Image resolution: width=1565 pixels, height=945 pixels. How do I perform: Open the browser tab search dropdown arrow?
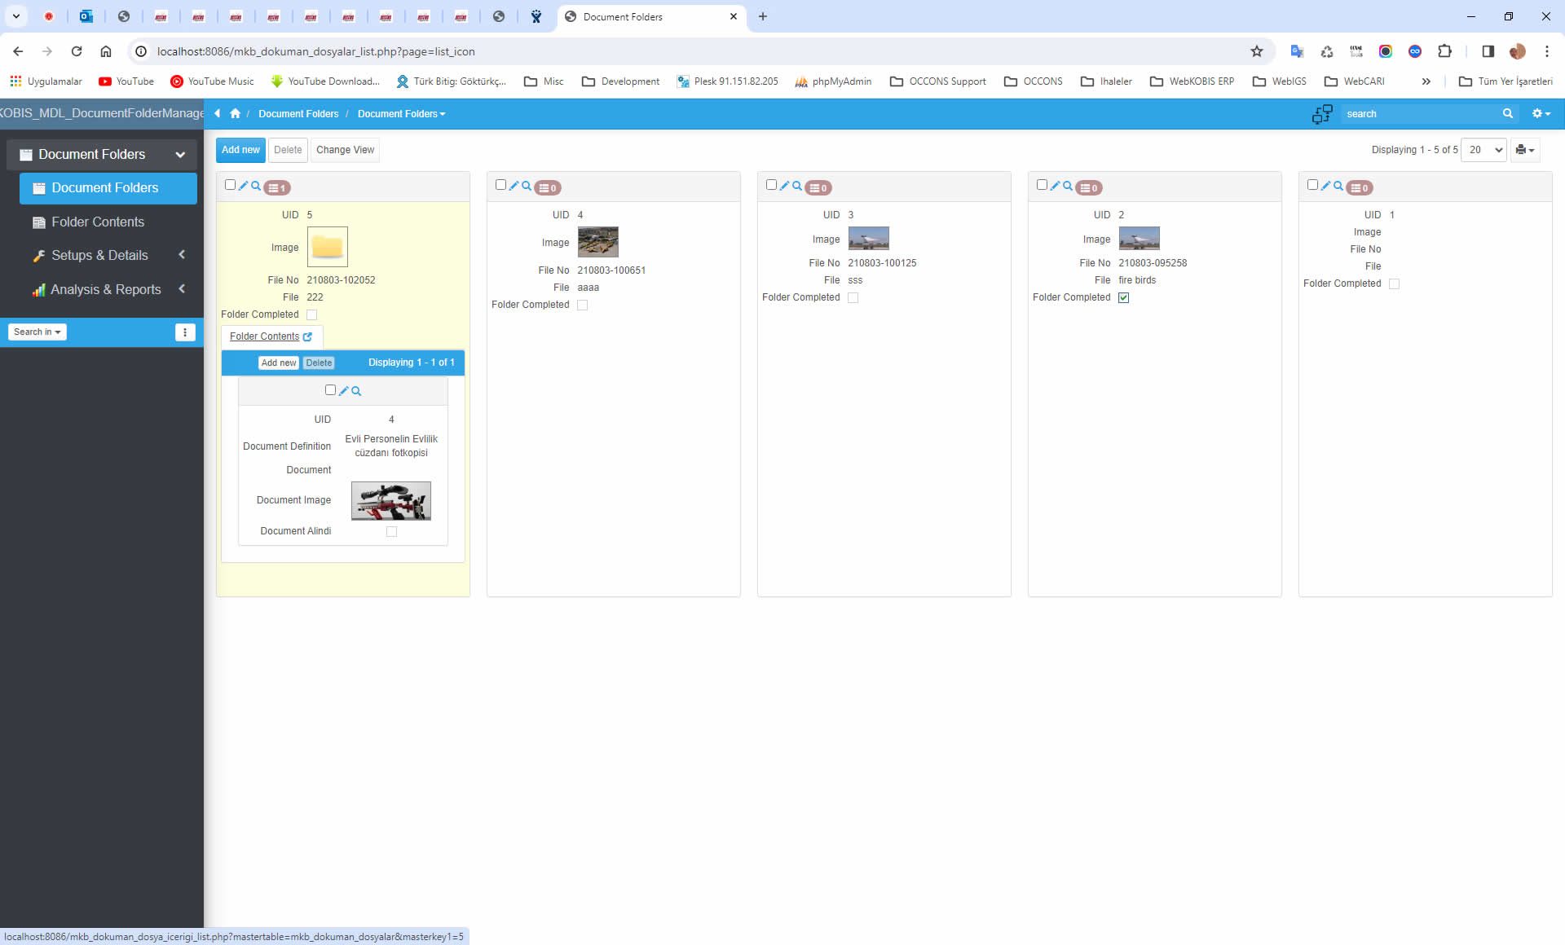click(x=15, y=16)
